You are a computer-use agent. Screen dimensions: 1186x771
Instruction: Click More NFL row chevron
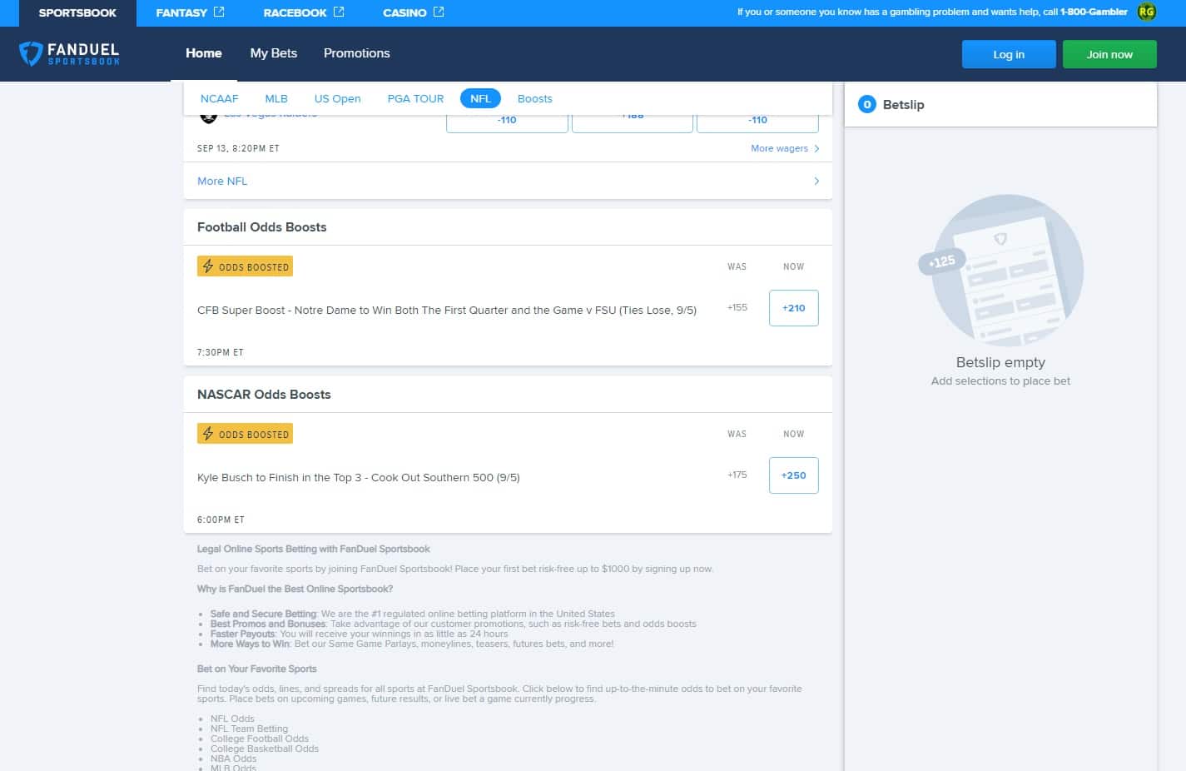[816, 181]
